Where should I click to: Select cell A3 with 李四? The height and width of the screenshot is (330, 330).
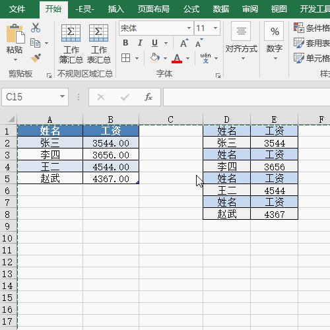click(50, 155)
